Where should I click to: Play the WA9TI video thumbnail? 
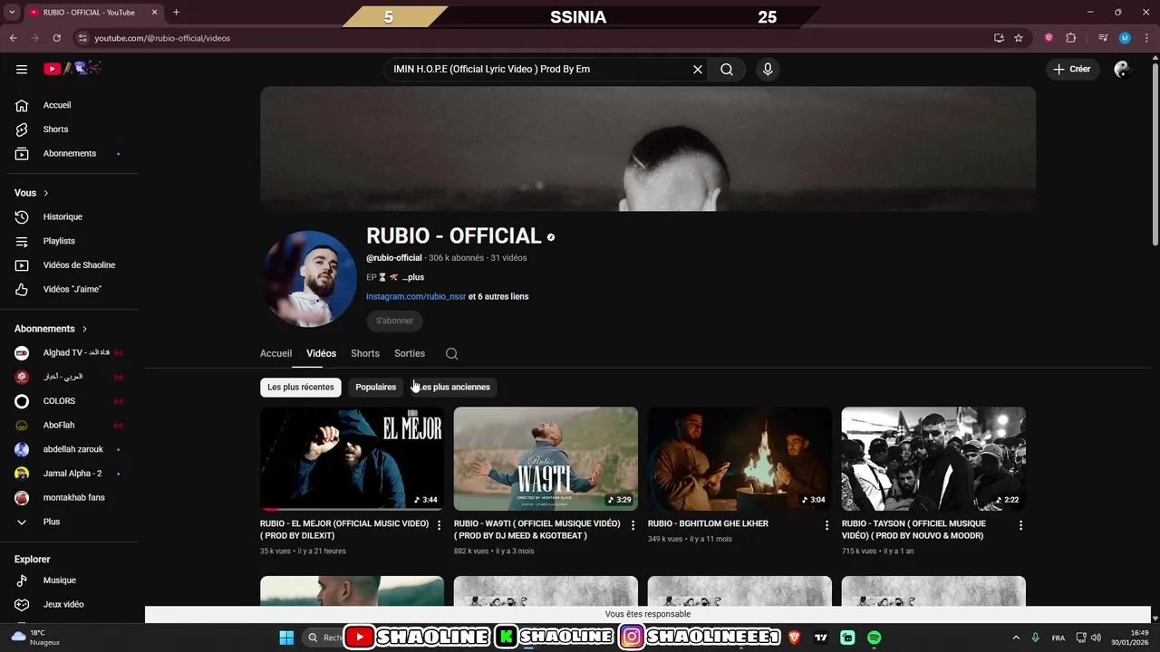pyautogui.click(x=546, y=459)
